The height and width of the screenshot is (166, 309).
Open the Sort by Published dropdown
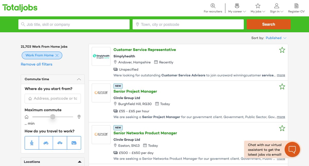tap(276, 38)
